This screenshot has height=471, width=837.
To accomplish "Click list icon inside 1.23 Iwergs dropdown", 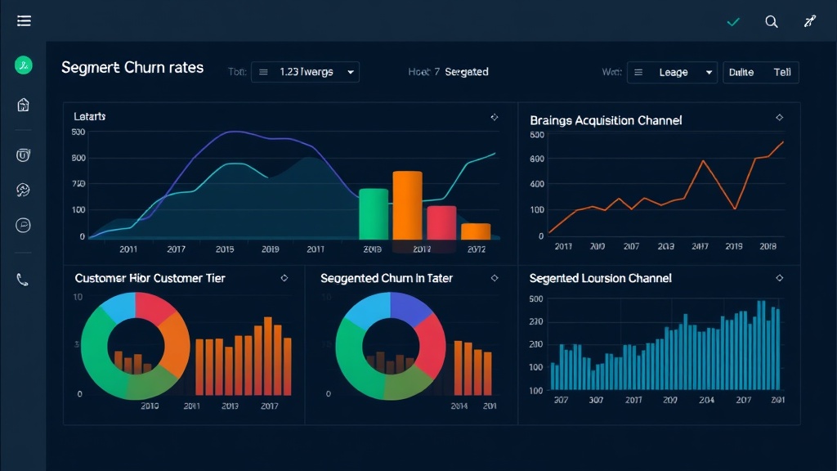I will (x=263, y=72).
